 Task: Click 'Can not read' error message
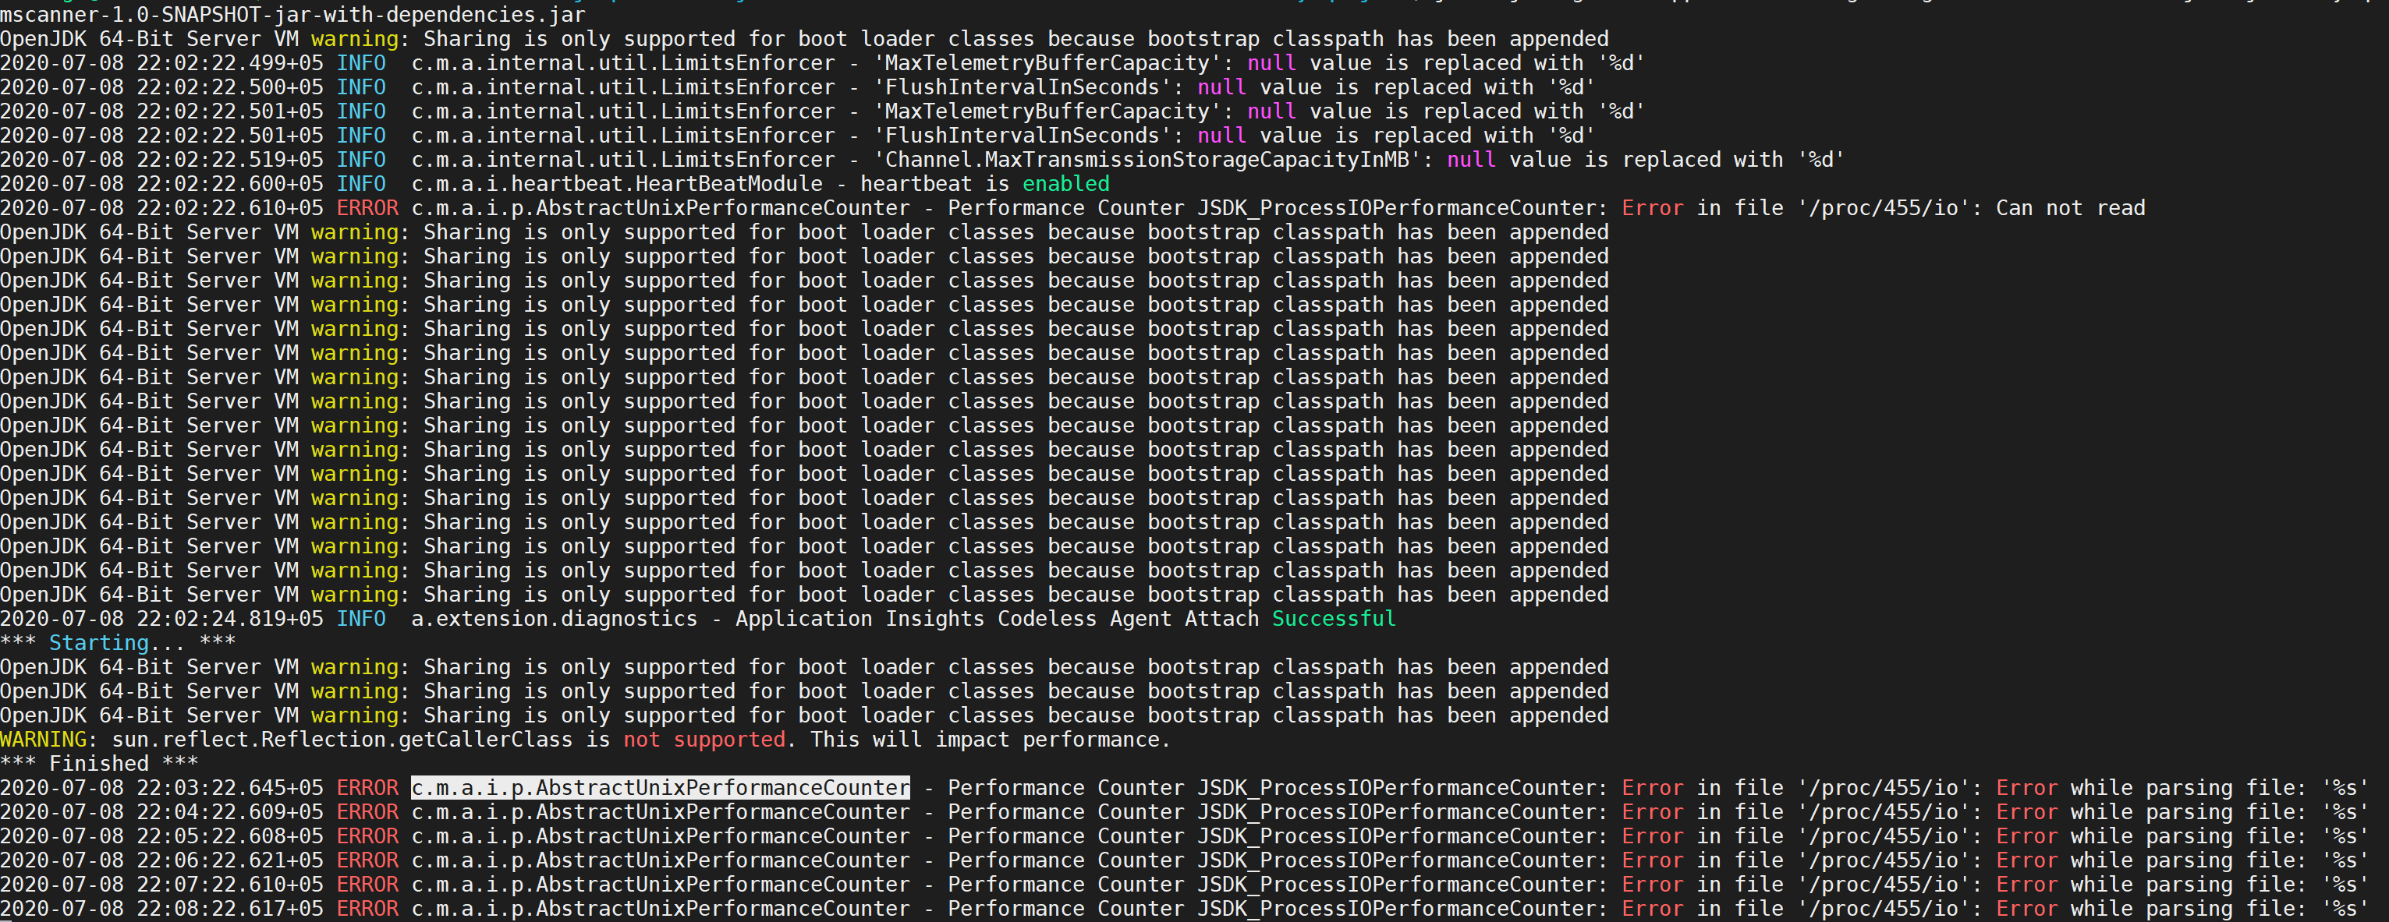click(x=2070, y=207)
